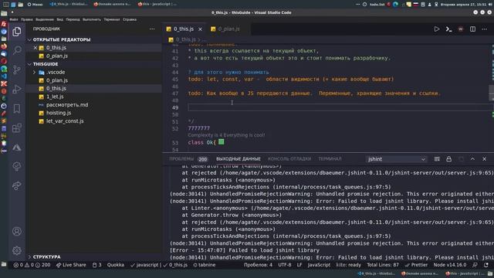The image size is (494, 278).
Task: Switch to the ВЫХОДНЫЕ ДАННЫЕ panel tab
Action: 239,159
